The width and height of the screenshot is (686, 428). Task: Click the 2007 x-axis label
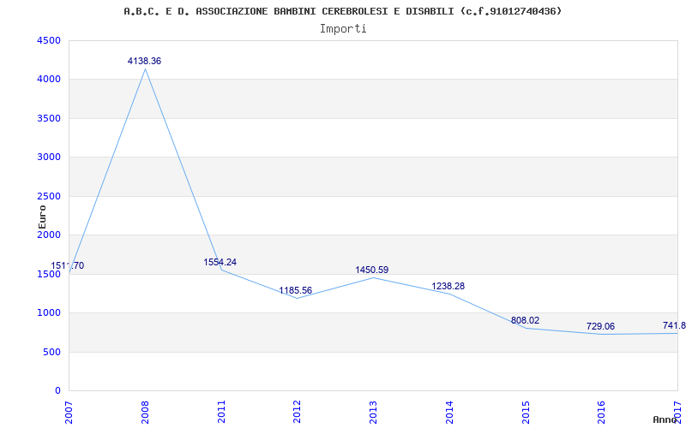point(69,412)
